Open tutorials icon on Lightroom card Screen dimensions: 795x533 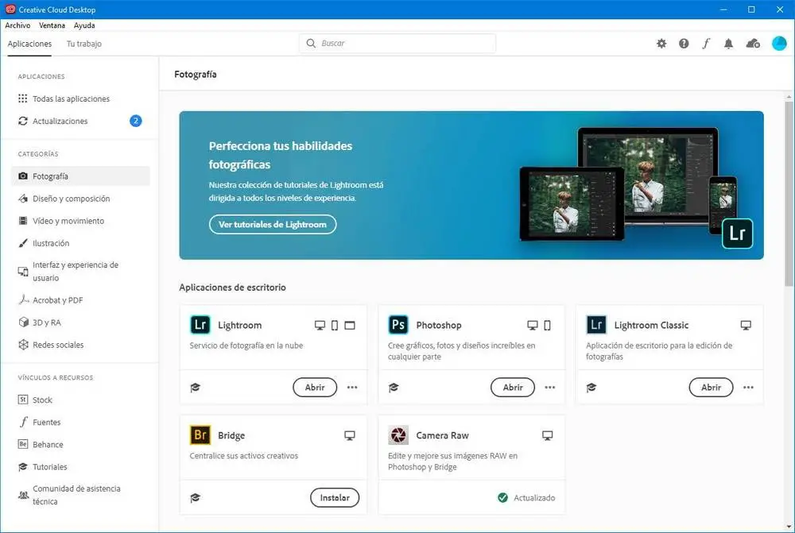(x=196, y=388)
